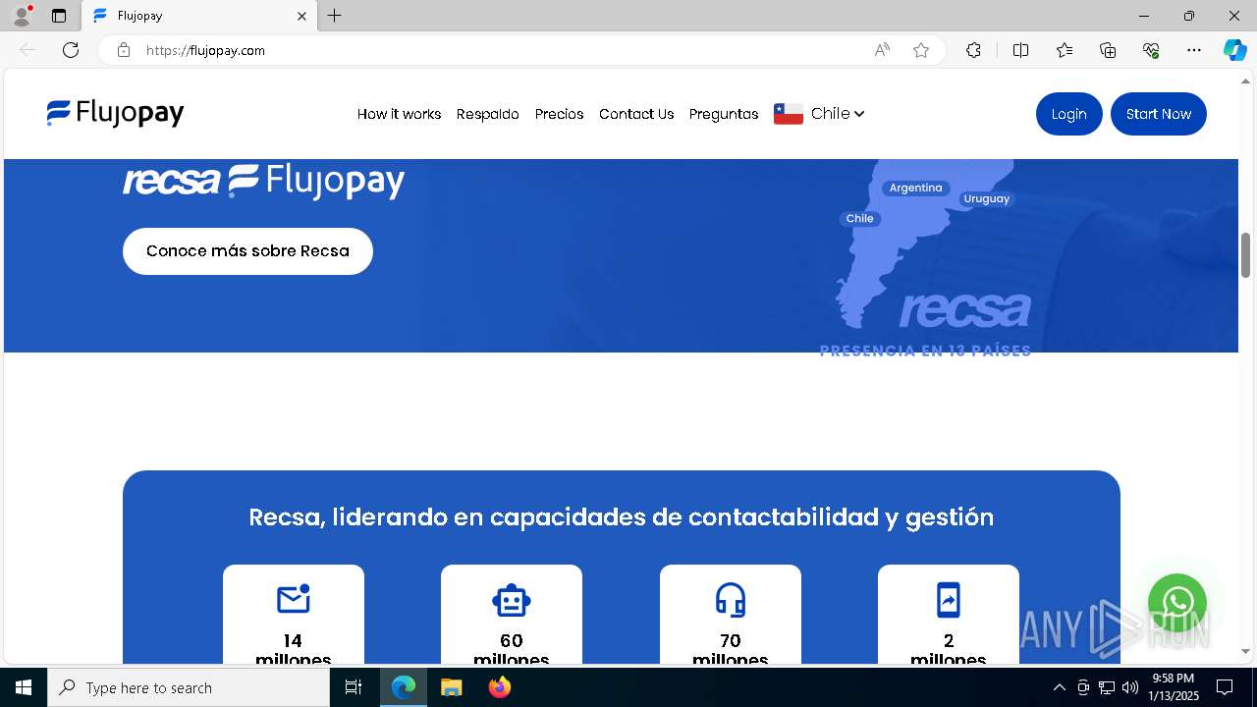Click the scrollbar down arrow
1257x707 pixels.
coord(1246,652)
